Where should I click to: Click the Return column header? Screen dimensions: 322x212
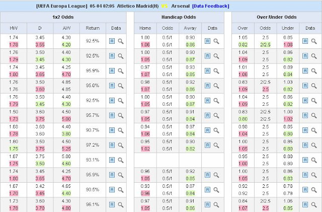tap(93, 28)
